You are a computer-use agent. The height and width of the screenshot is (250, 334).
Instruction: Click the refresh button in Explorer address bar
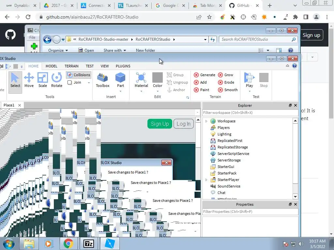[x=213, y=39]
